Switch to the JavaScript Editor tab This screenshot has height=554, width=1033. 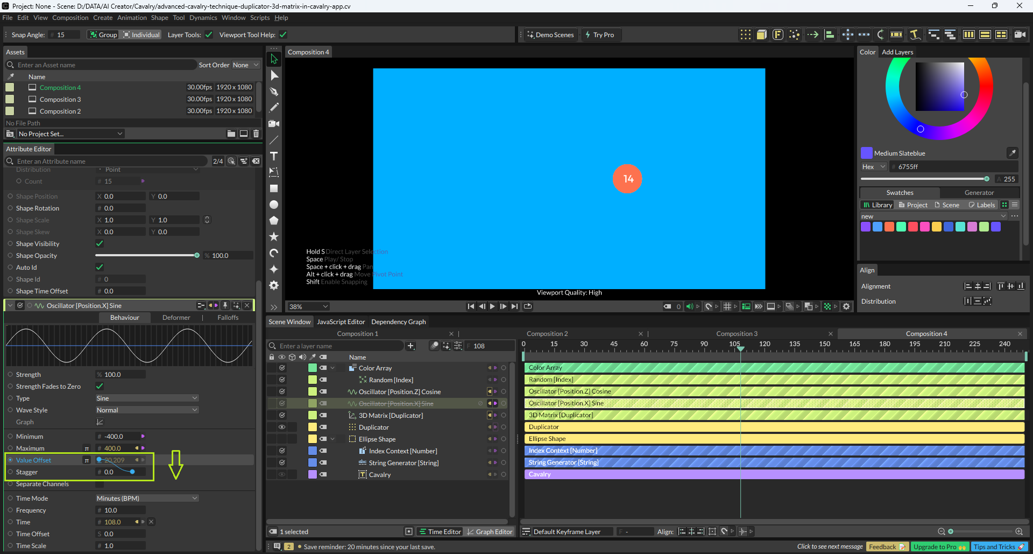click(x=341, y=322)
